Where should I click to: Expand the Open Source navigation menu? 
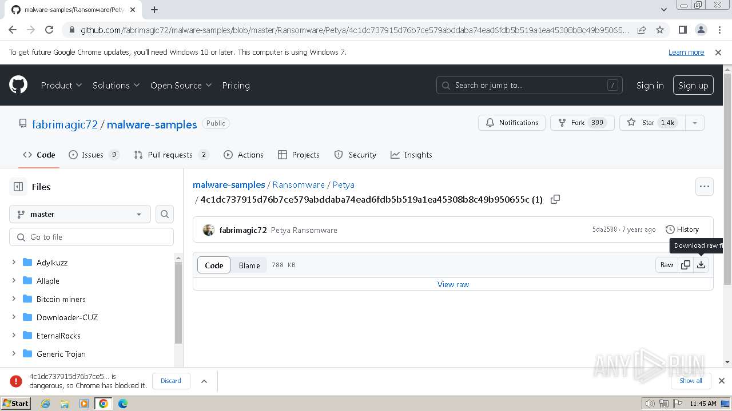click(x=181, y=85)
